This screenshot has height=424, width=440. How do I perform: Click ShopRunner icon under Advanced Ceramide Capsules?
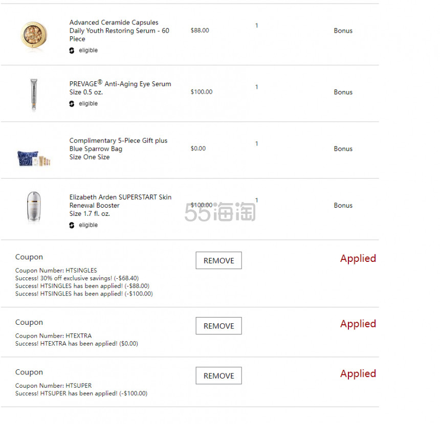coord(72,51)
